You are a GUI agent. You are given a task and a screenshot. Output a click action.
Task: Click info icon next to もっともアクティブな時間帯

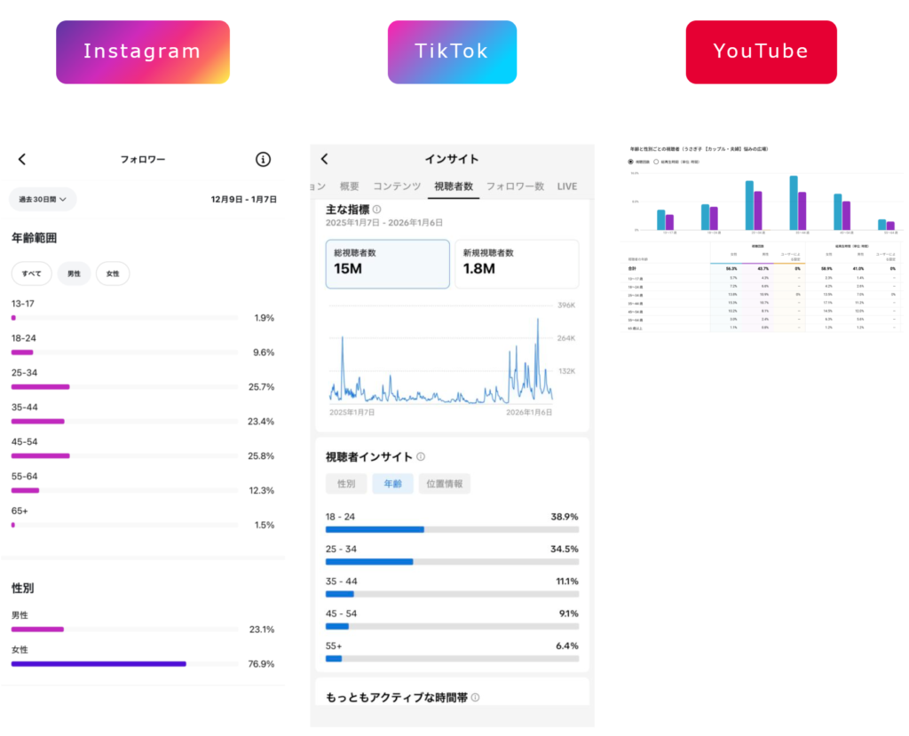pyautogui.click(x=475, y=698)
